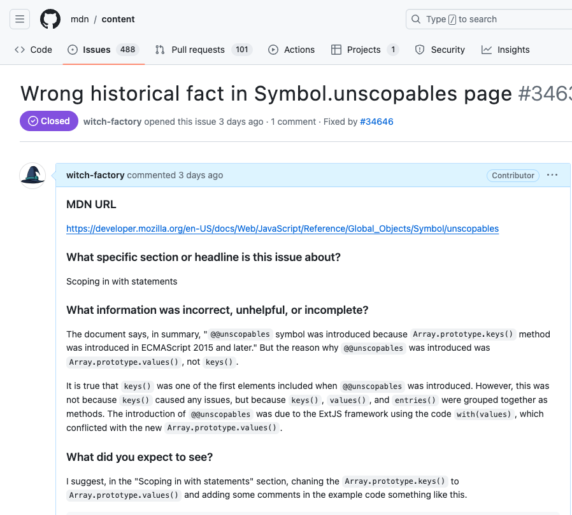Click witch-factory's hat avatar
The width and height of the screenshot is (572, 515).
coord(32,175)
